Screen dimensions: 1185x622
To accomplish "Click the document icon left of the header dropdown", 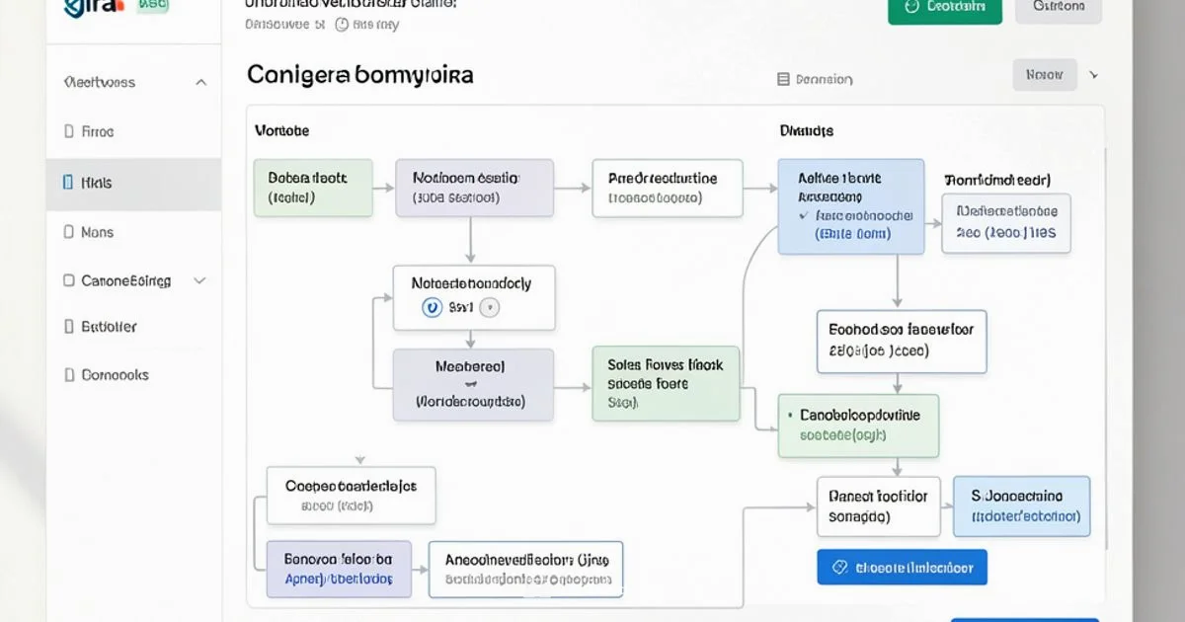I will (x=781, y=78).
